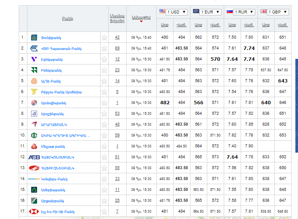Click the HSBC red hexagon logo
298x219 pixels.
click(x=34, y=211)
